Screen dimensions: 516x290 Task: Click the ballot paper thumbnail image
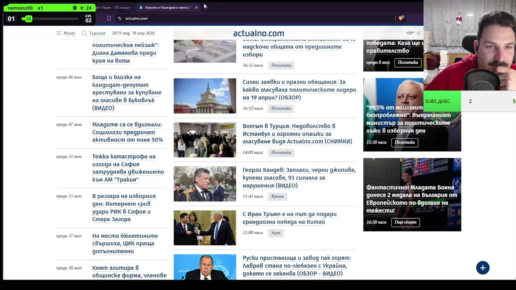point(205,51)
